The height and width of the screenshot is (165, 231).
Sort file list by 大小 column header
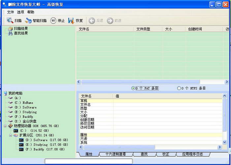174,29
